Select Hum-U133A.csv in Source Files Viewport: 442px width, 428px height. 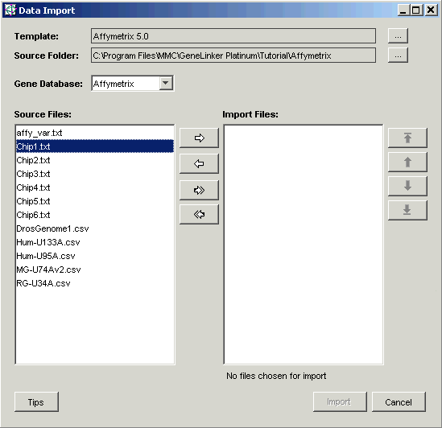pos(95,242)
